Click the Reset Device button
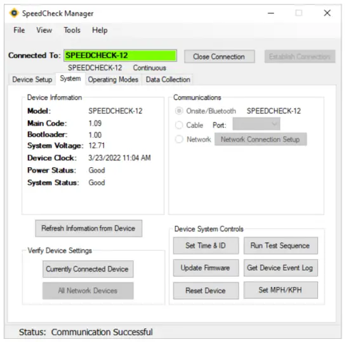 click(206, 291)
